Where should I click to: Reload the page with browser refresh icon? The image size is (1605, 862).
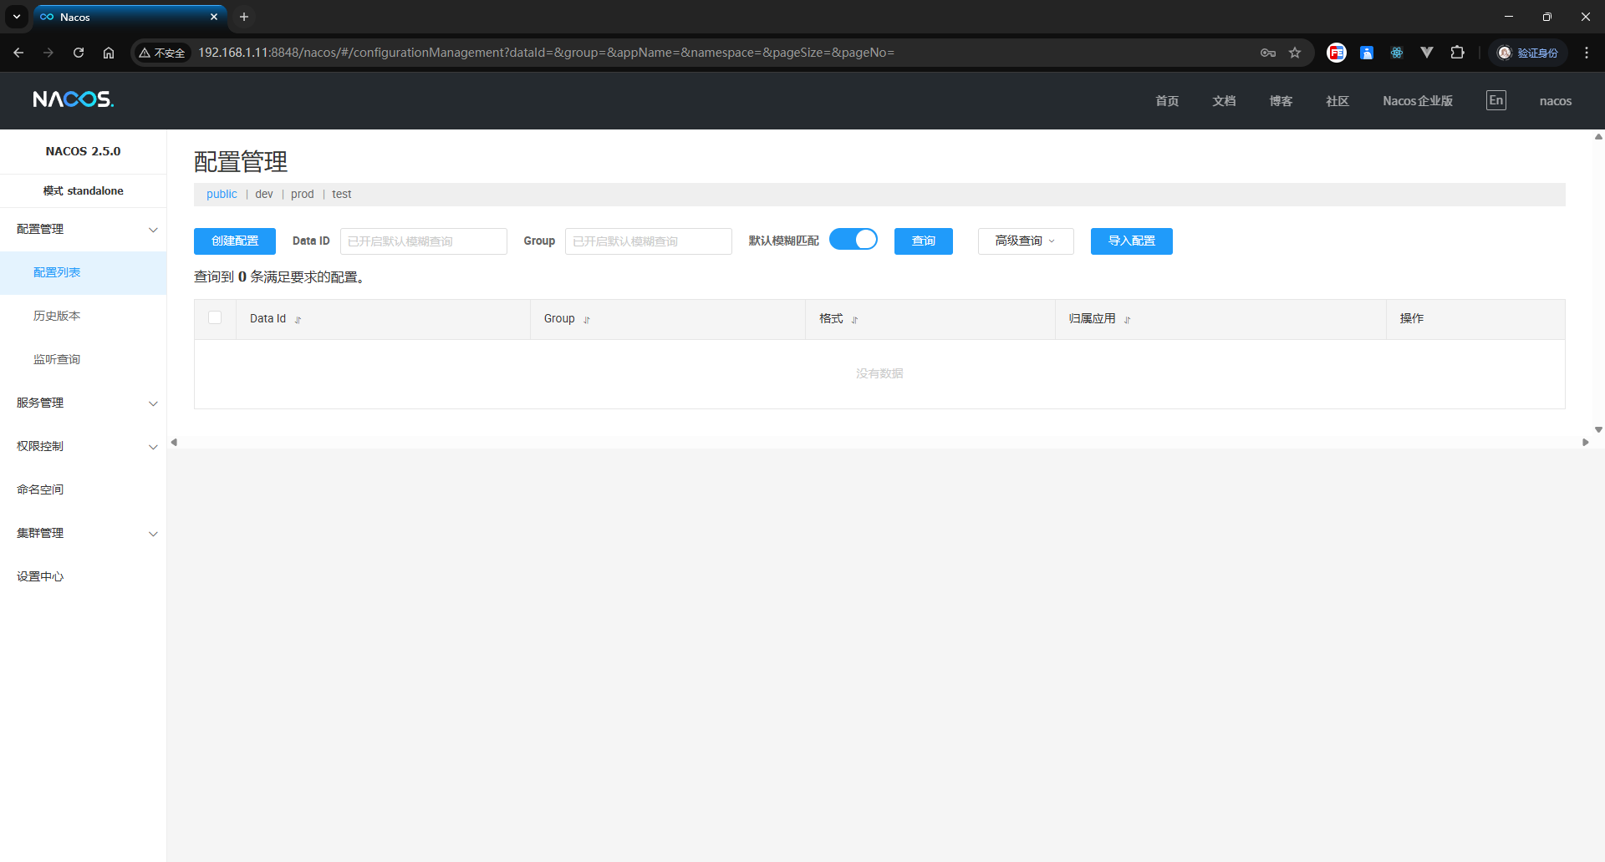point(79,53)
